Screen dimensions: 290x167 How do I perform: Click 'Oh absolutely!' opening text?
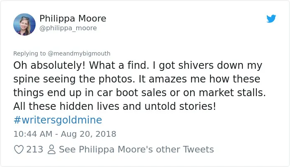coord(49,65)
